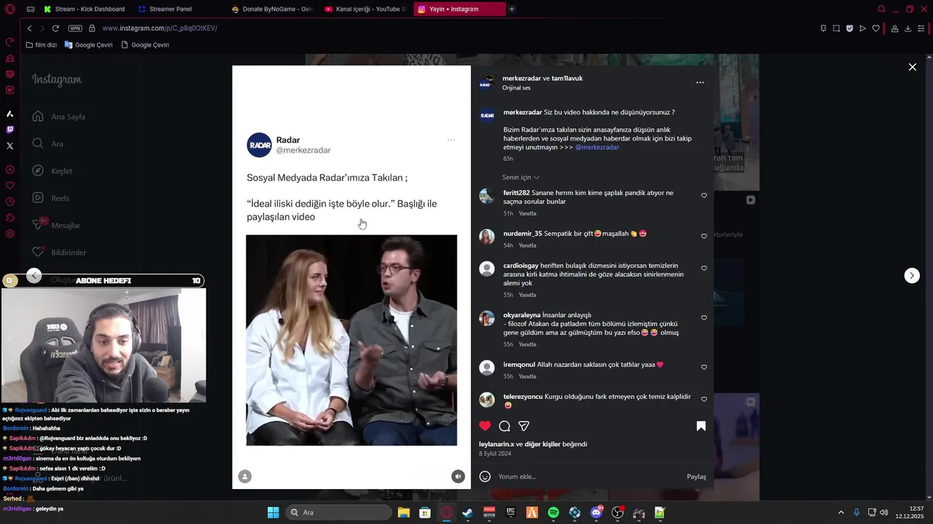
Task: Expand the 'Senin için' comment sort dropdown
Action: [x=520, y=178]
